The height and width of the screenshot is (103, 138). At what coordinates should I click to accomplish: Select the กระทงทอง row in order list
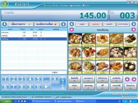tap(34, 32)
